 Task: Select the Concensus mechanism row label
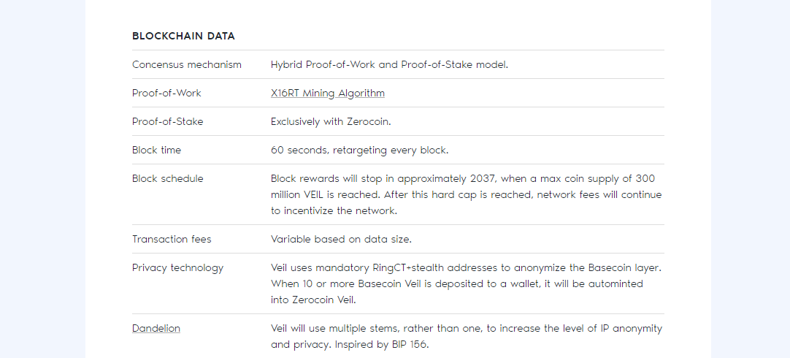(186, 64)
